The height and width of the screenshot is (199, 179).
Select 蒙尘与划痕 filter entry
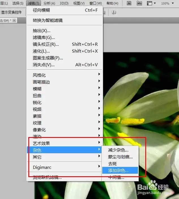pos(120,157)
